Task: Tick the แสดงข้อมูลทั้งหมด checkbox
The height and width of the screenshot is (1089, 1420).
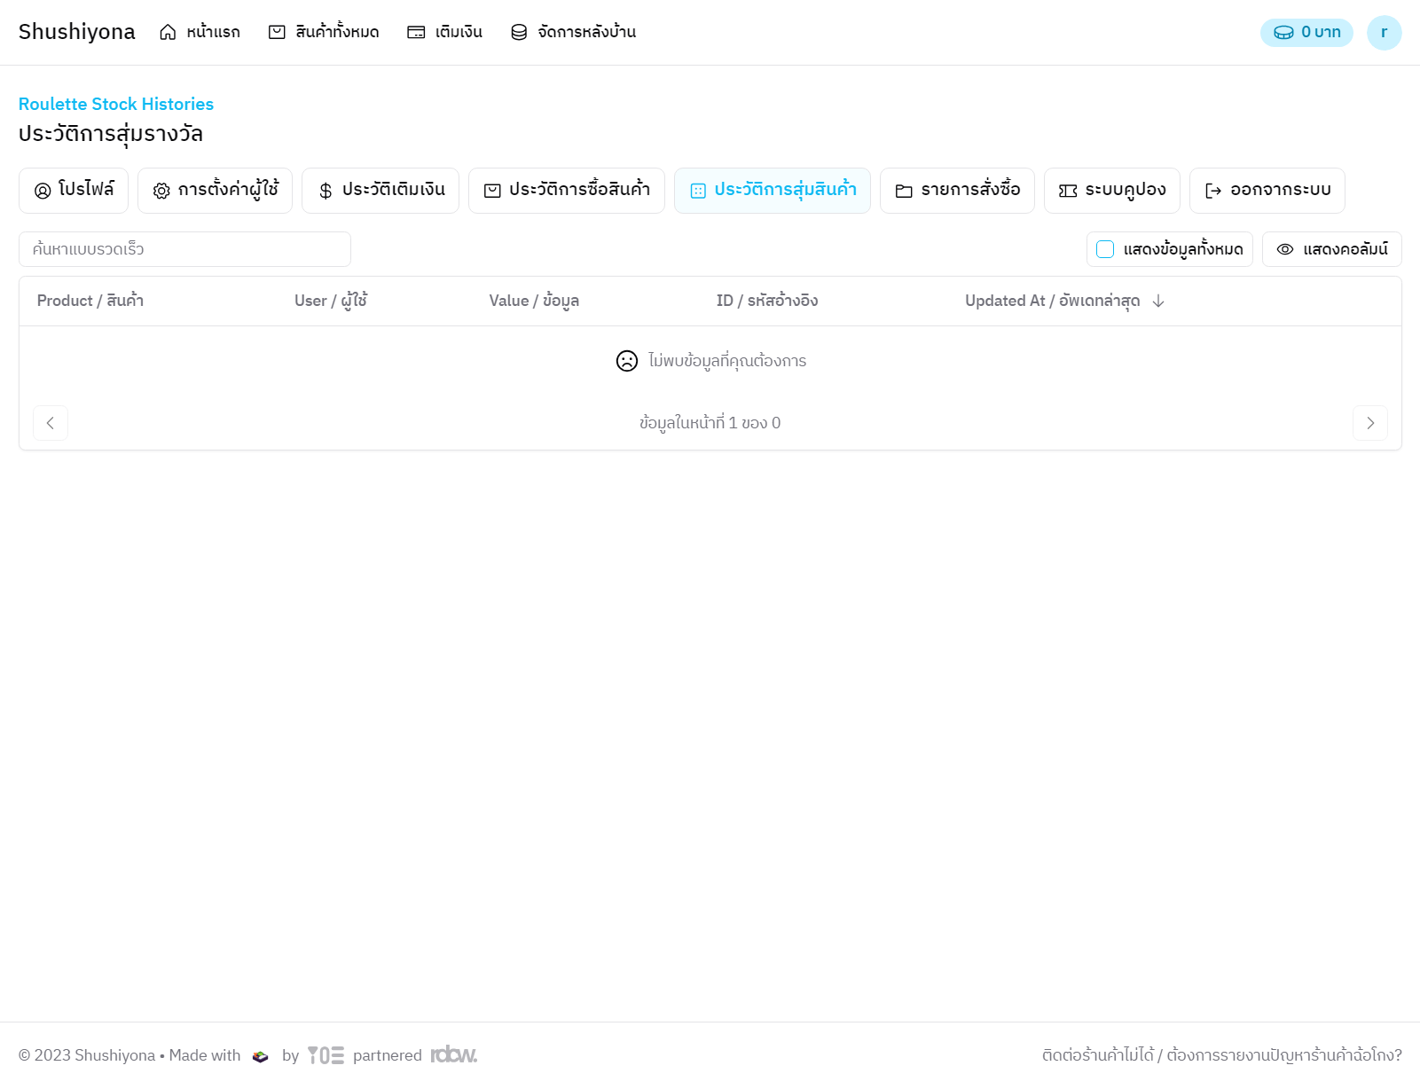Action: click(x=1105, y=249)
